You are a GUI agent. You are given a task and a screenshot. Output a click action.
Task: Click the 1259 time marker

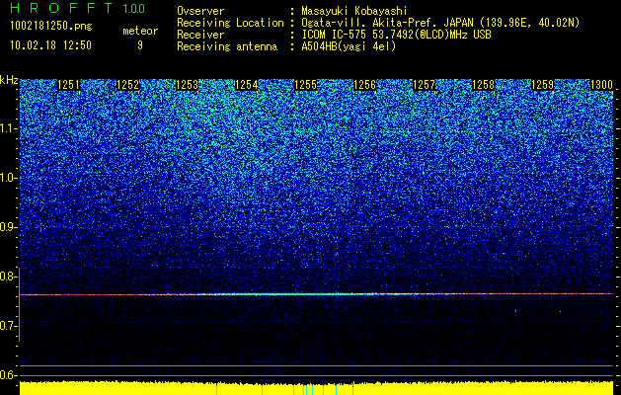point(543,85)
